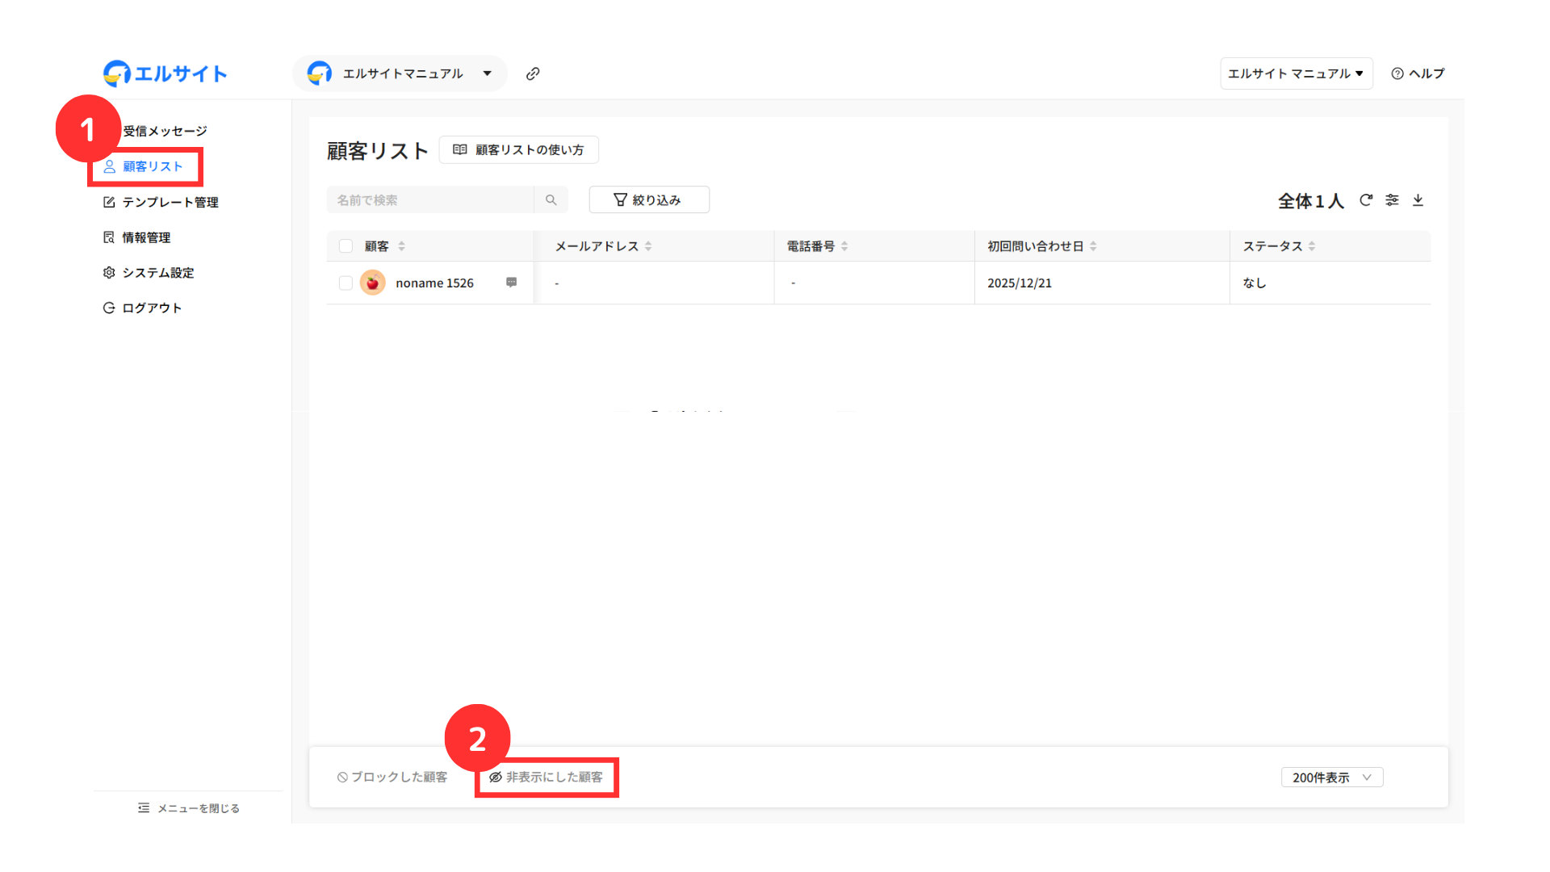
Task: Expand the 200件表示 page size dropdown
Action: pos(1331,778)
